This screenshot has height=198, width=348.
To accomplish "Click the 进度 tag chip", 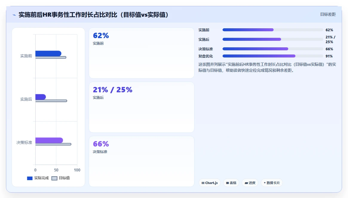I will (x=250, y=183).
